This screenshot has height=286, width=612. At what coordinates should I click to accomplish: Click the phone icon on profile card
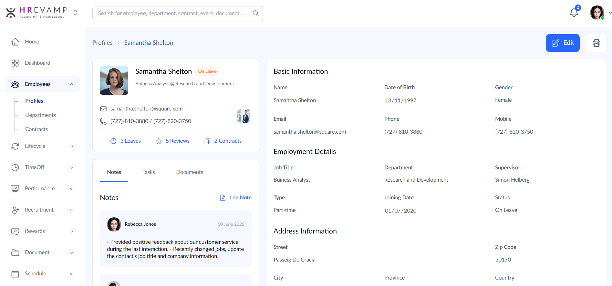(103, 121)
